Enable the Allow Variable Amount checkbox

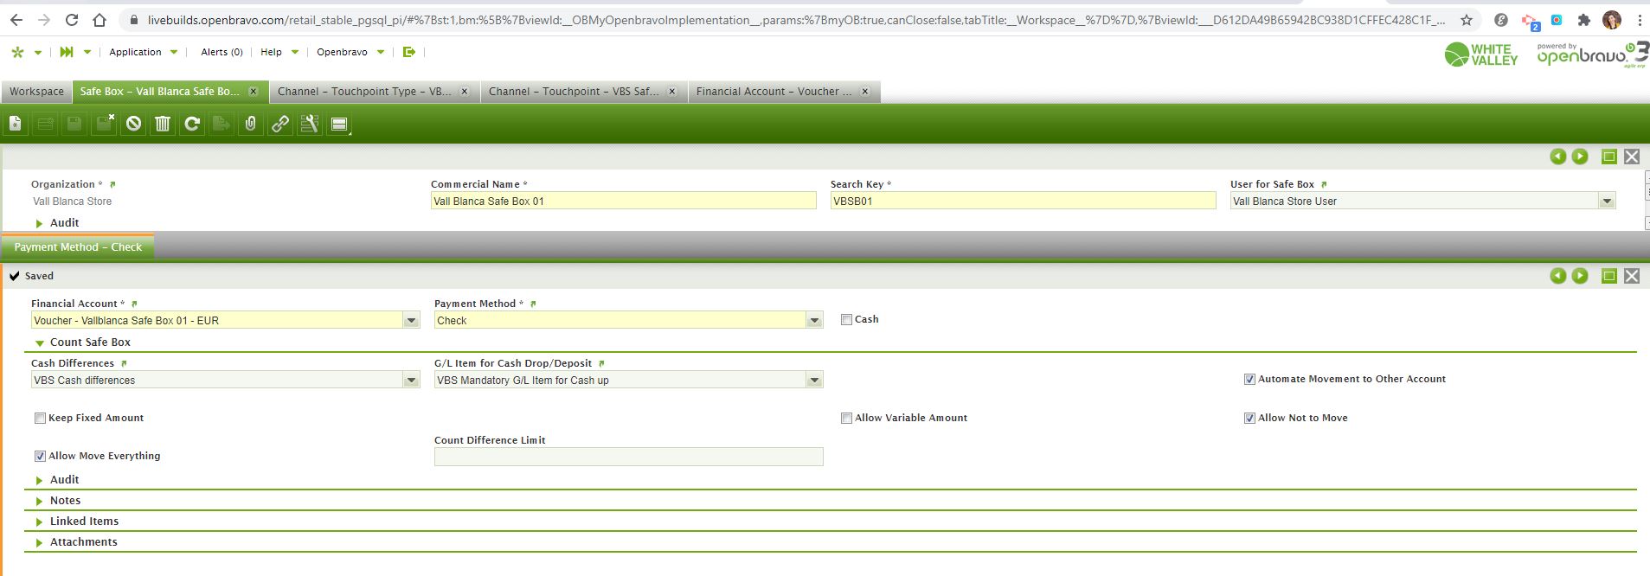click(x=846, y=418)
